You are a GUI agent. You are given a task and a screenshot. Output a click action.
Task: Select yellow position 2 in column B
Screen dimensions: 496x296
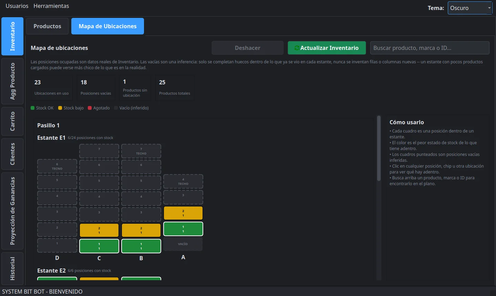(x=141, y=230)
